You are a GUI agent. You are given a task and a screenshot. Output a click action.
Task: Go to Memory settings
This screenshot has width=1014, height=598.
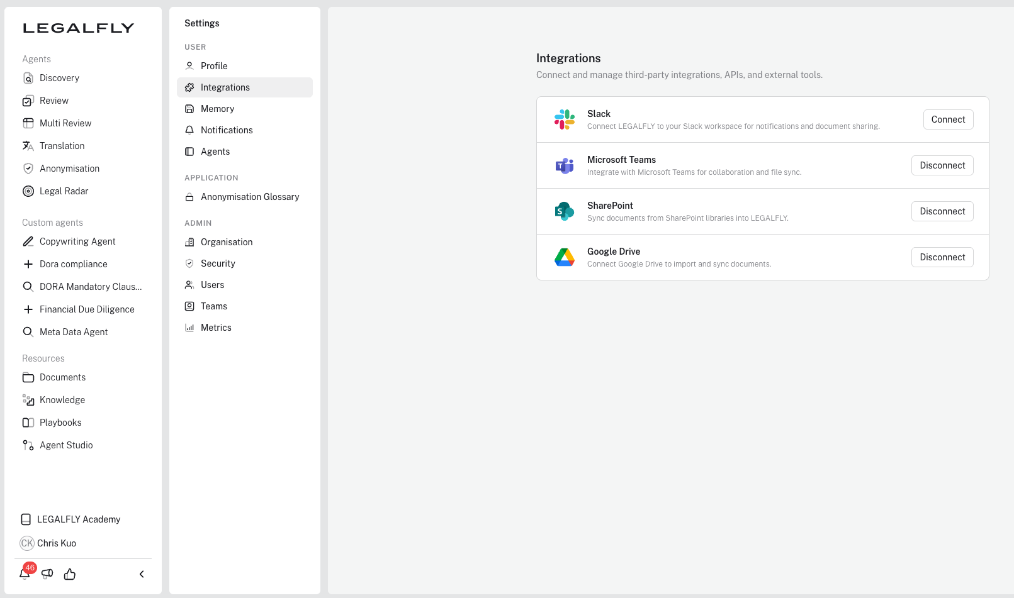point(217,109)
